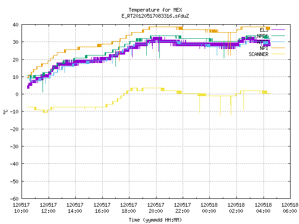Click the x-axis time label 10:00
This screenshot has height=224, width=299.
pyautogui.click(x=21, y=211)
